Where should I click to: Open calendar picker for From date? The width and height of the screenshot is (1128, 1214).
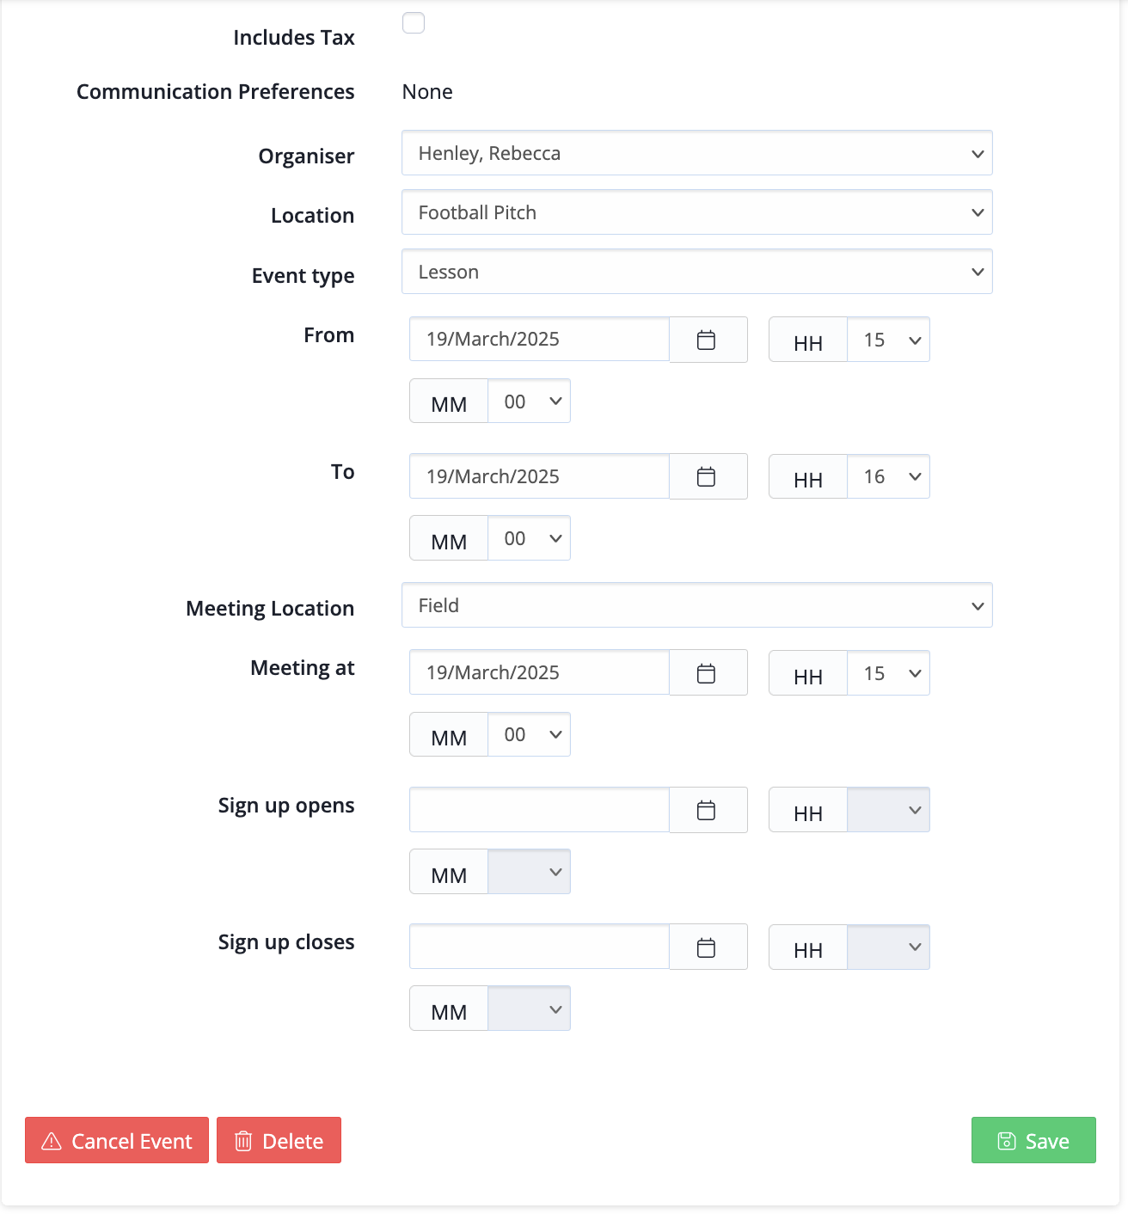pos(708,340)
